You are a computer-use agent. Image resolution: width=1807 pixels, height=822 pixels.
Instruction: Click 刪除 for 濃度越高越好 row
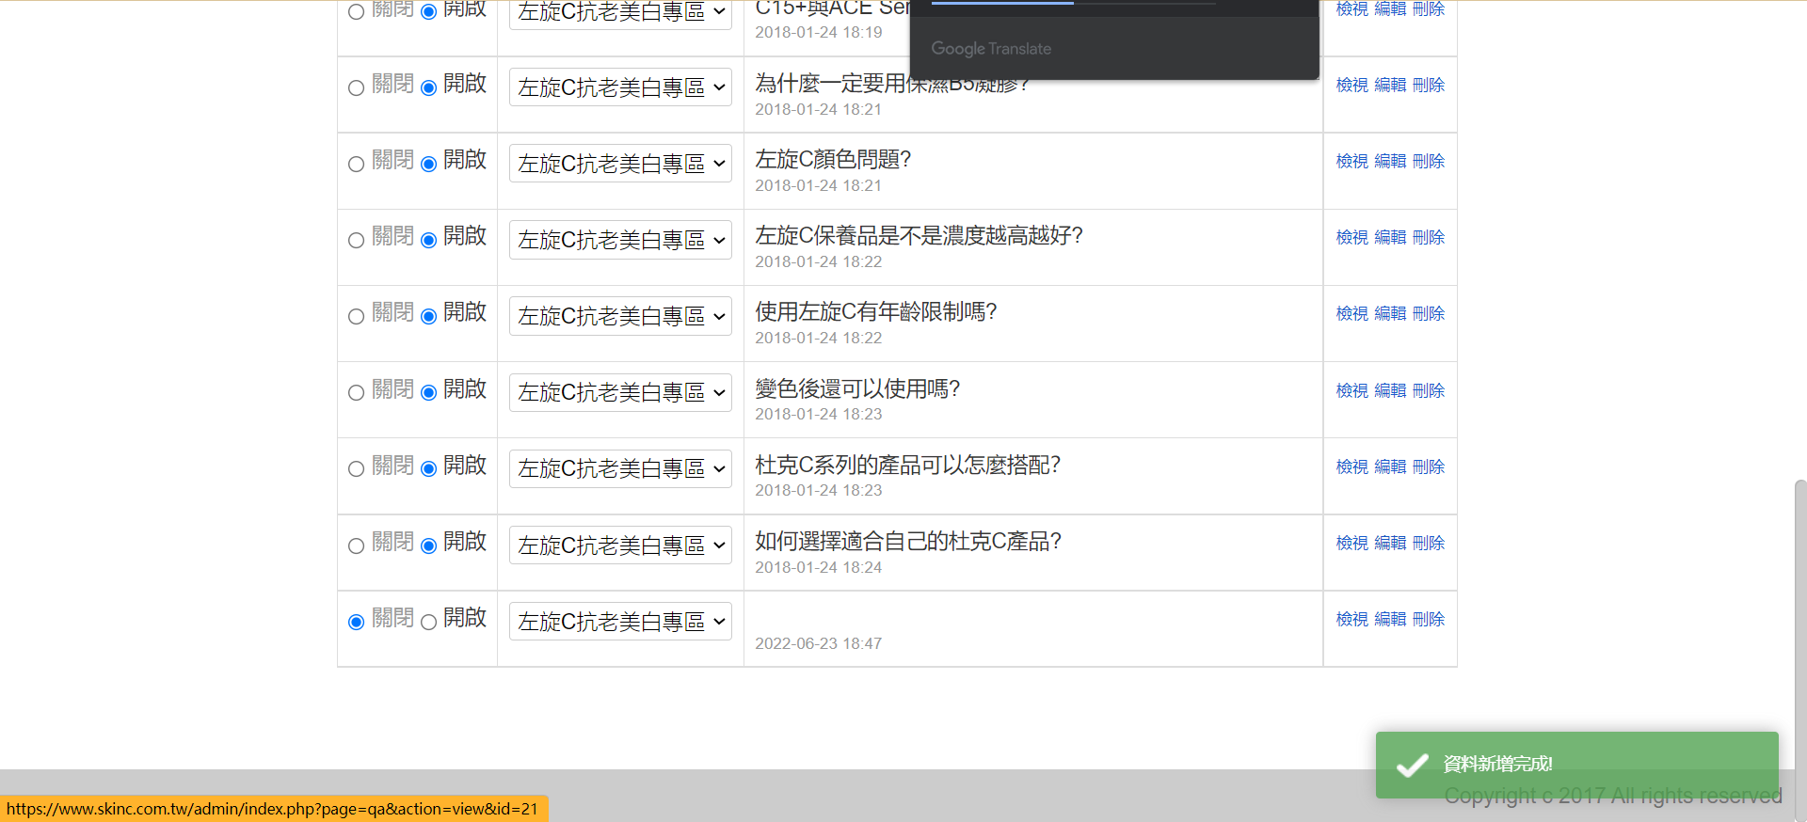pyautogui.click(x=1429, y=238)
